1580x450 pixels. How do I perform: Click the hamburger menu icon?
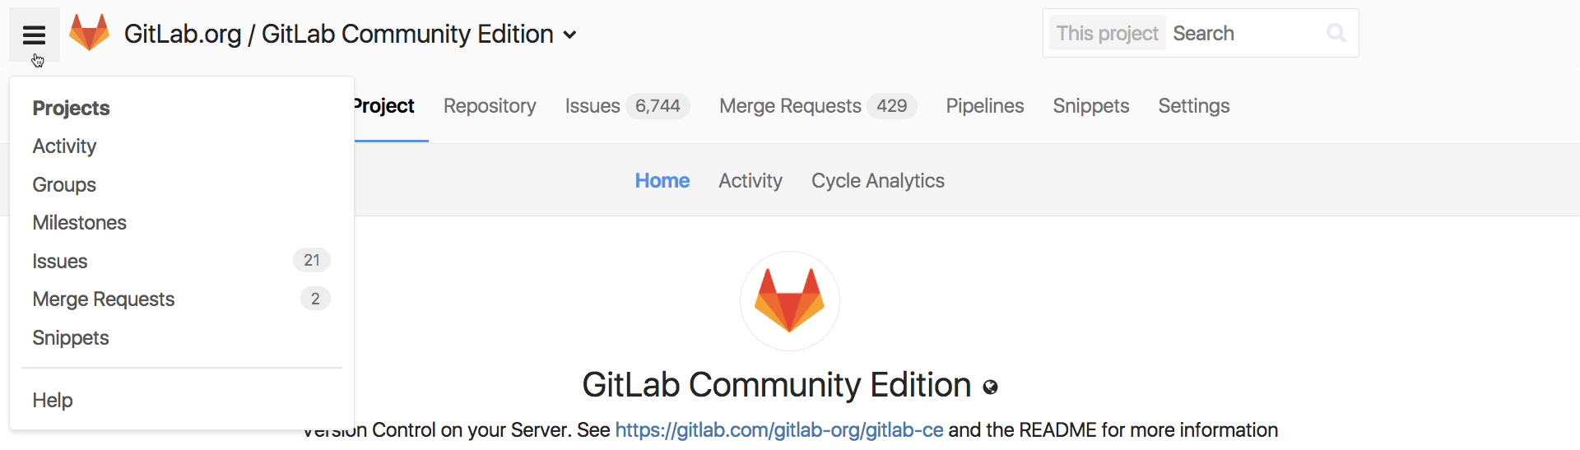click(34, 35)
